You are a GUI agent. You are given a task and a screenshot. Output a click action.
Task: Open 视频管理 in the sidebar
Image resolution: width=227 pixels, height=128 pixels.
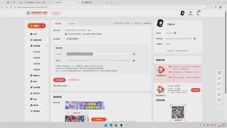pos(37,70)
